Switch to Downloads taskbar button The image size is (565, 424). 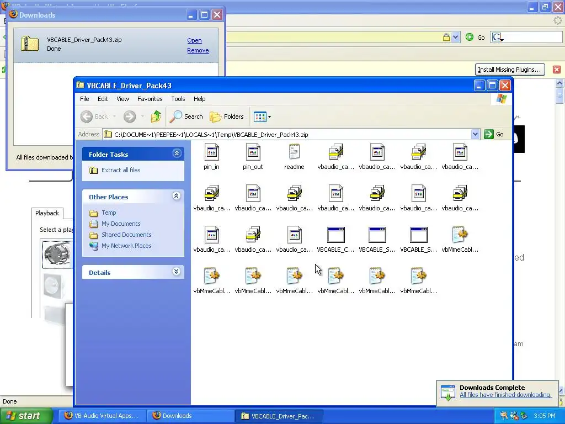coord(190,416)
